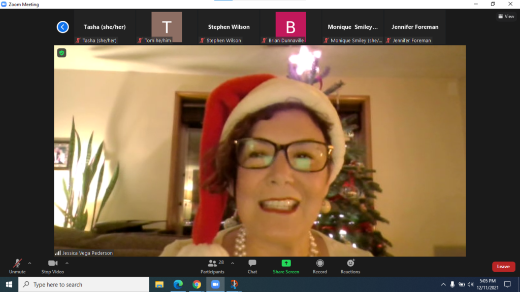This screenshot has height=292, width=520.
Task: Toggle Stop Video camera button
Action: click(53, 267)
